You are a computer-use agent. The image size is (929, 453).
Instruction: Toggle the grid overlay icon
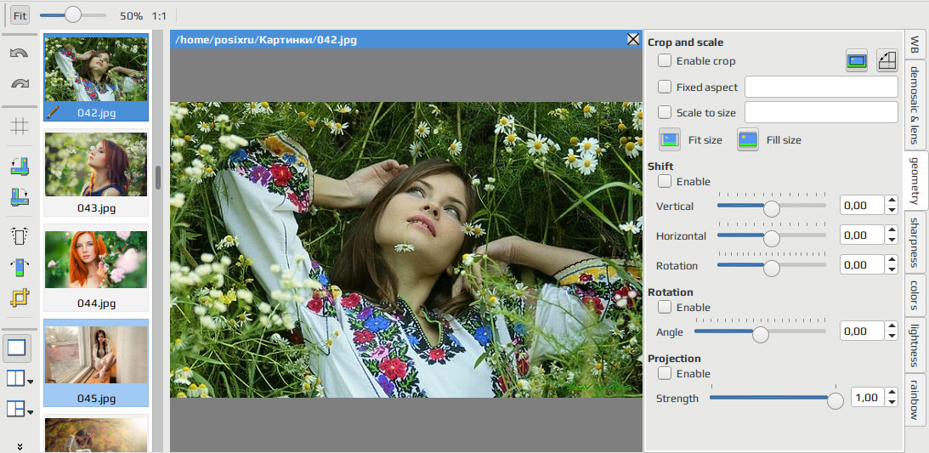(20, 126)
